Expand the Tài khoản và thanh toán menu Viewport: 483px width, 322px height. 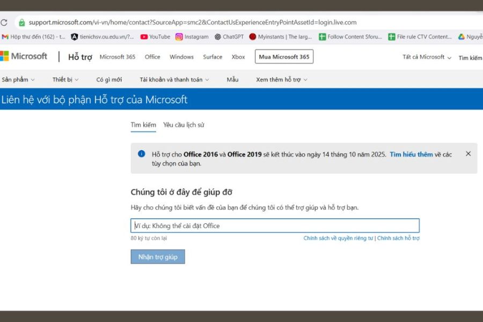click(x=174, y=79)
